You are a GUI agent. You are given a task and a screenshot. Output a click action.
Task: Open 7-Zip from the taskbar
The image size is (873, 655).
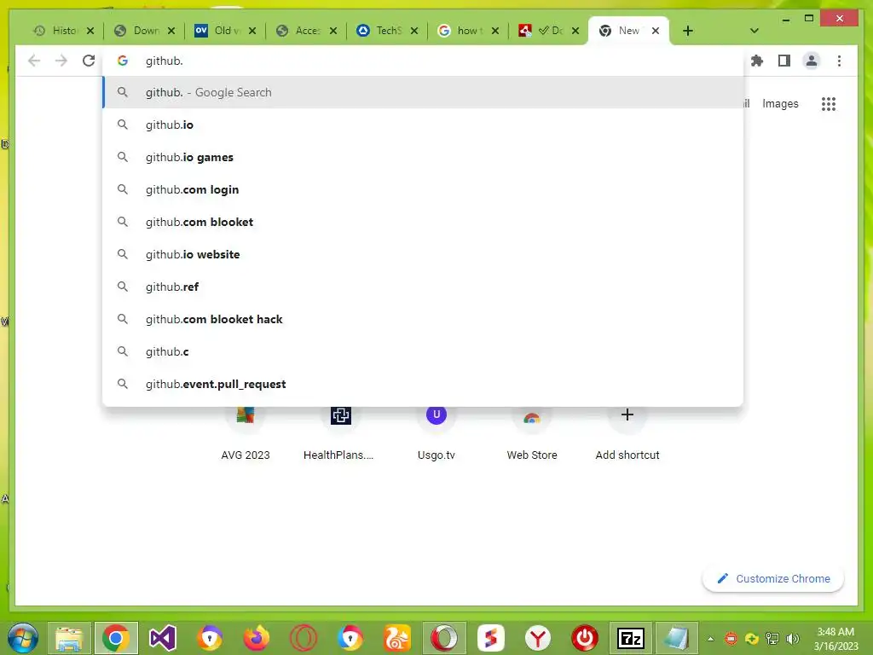tap(631, 638)
